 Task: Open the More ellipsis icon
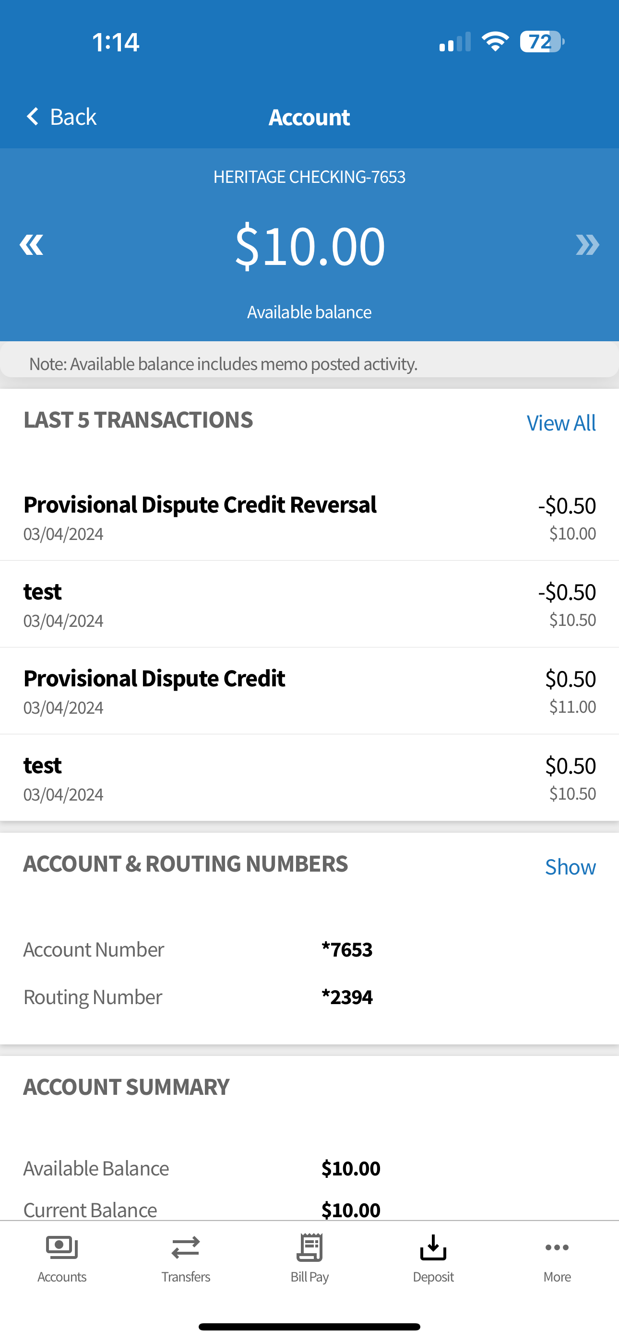point(557,1247)
